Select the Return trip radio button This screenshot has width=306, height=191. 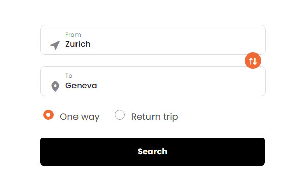tap(120, 115)
